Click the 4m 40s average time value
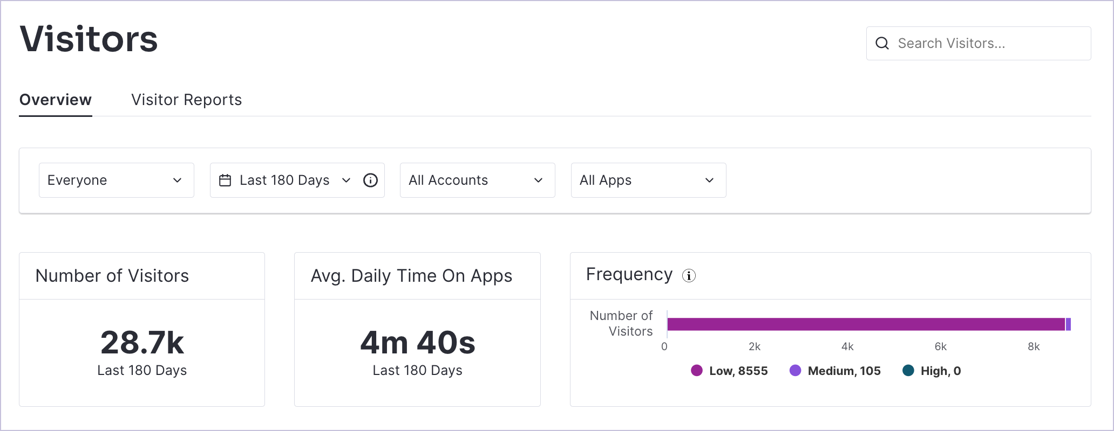 (417, 343)
